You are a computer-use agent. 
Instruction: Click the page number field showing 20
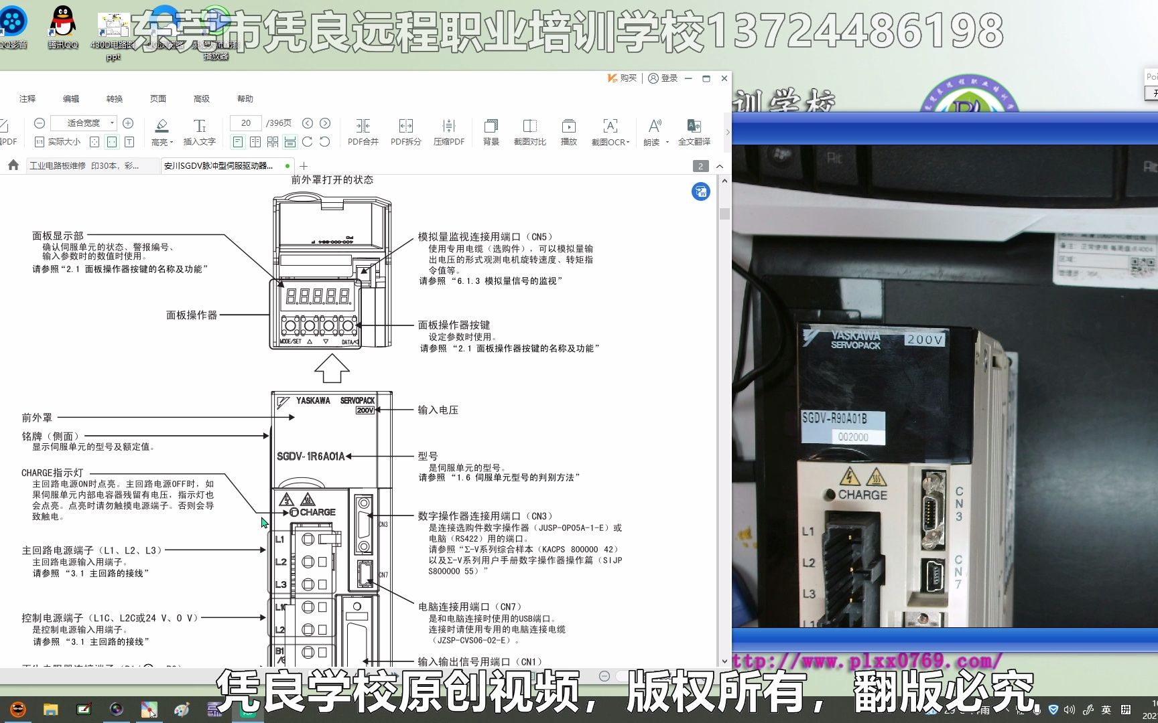coord(246,123)
